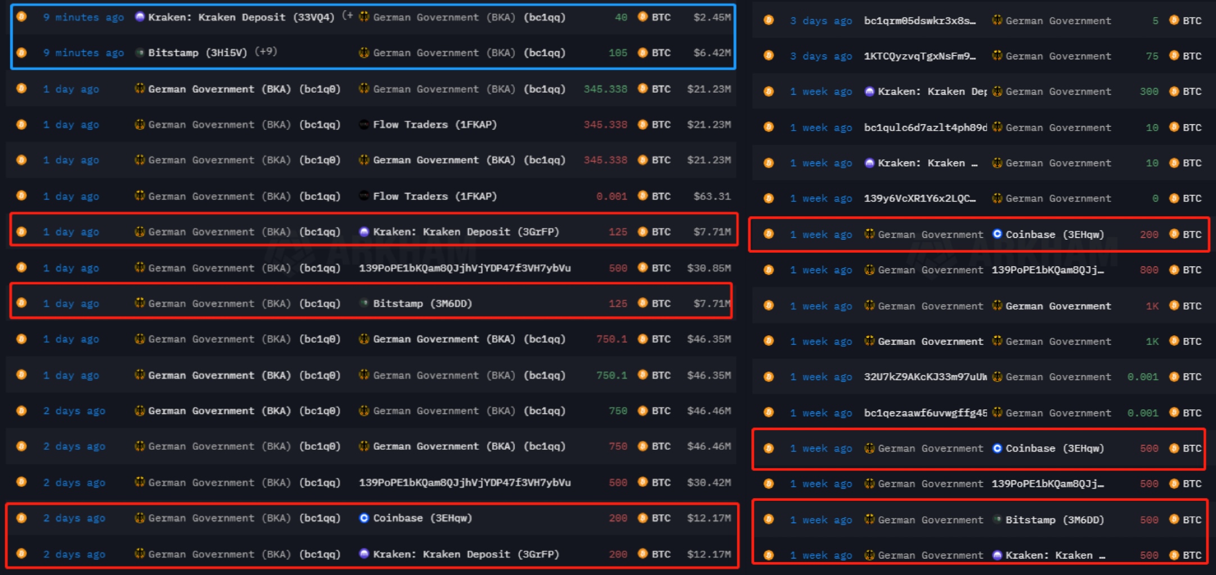1216x575 pixels.
Task: Click the orange coin icon starting the 40 BTC row
Action: (21, 17)
